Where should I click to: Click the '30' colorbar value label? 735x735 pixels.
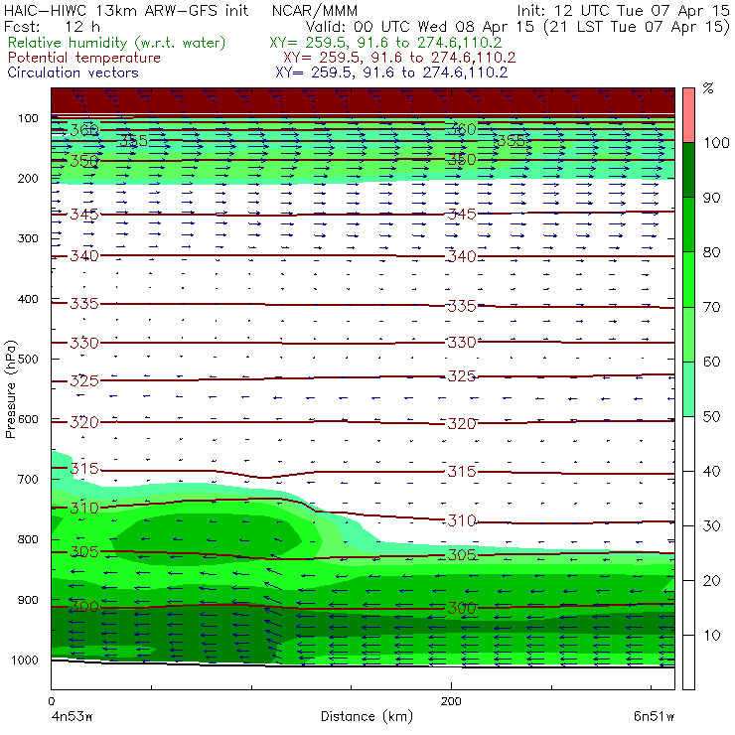tap(711, 526)
